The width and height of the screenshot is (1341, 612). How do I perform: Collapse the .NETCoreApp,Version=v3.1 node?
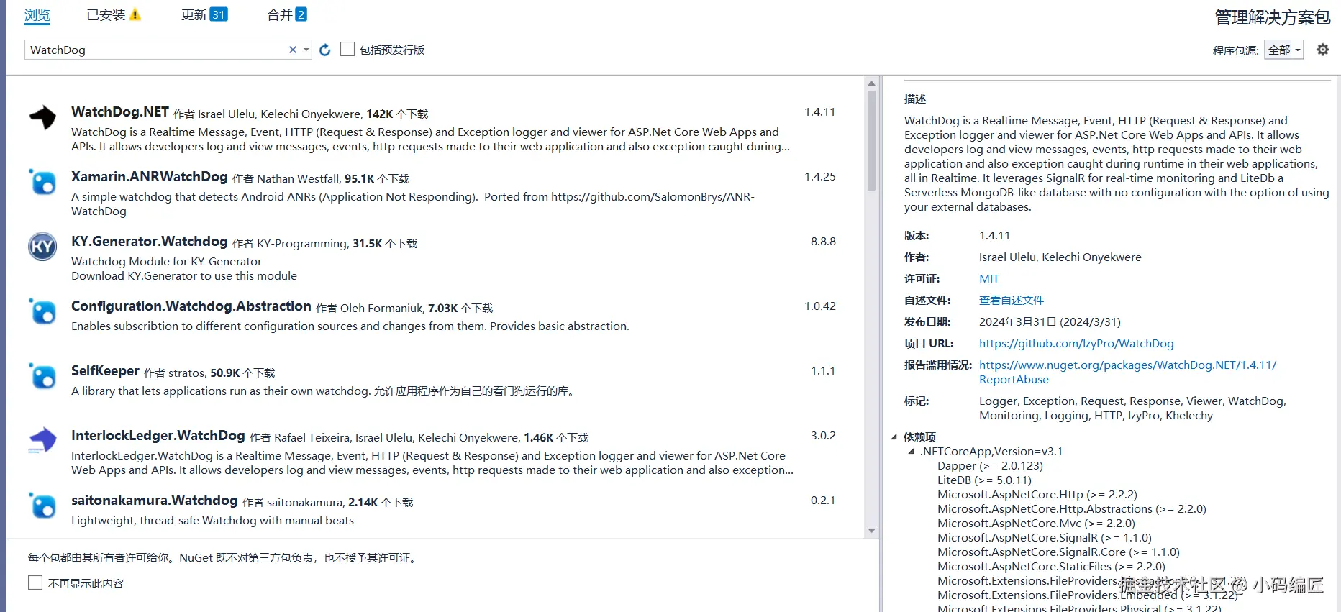(912, 452)
